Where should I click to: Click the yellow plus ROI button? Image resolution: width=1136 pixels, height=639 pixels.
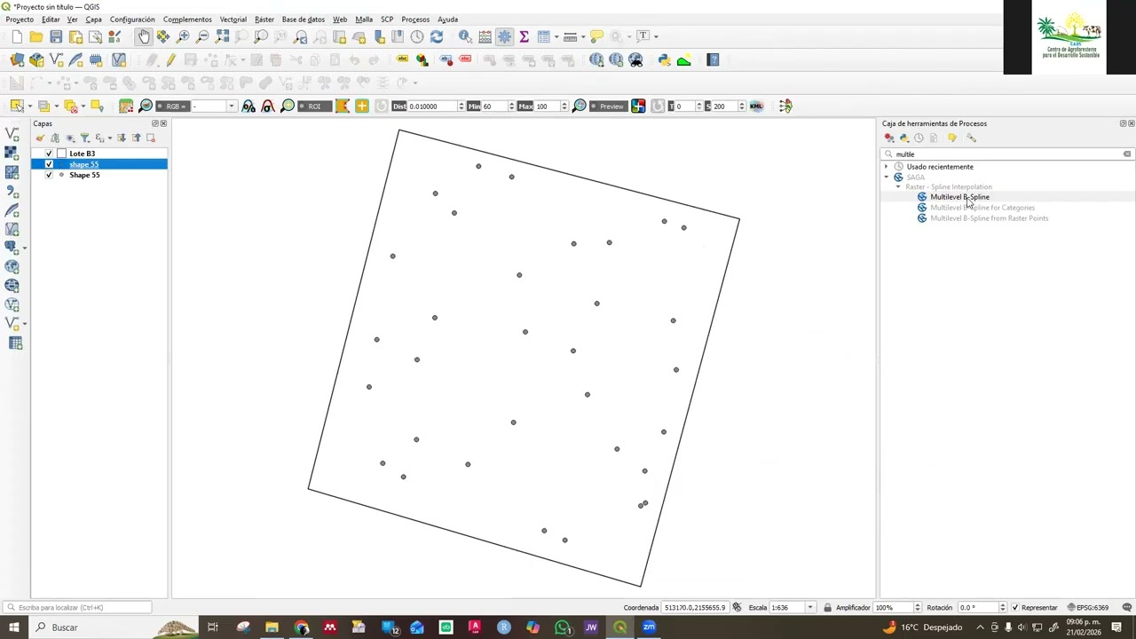pyautogui.click(x=362, y=106)
